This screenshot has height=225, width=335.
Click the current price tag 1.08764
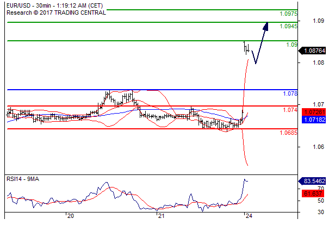pyautogui.click(x=312, y=51)
